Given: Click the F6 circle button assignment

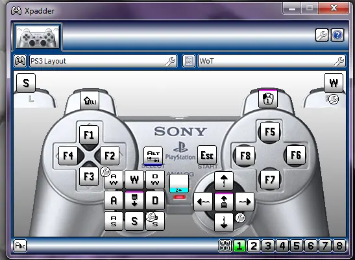Looking at the screenshot, I should tap(296, 155).
